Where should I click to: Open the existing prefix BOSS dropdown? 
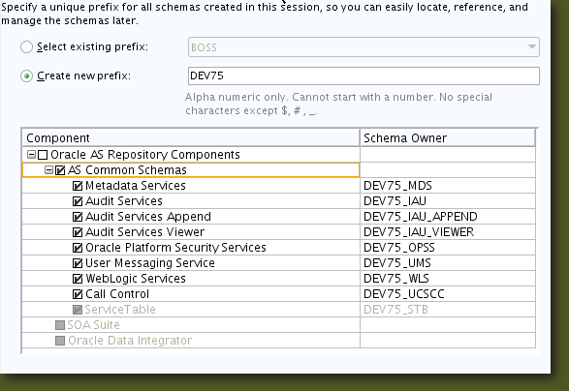(364, 47)
